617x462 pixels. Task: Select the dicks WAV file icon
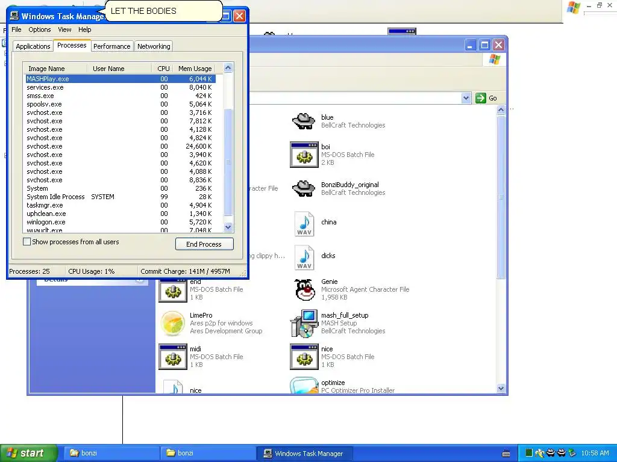pyautogui.click(x=304, y=257)
